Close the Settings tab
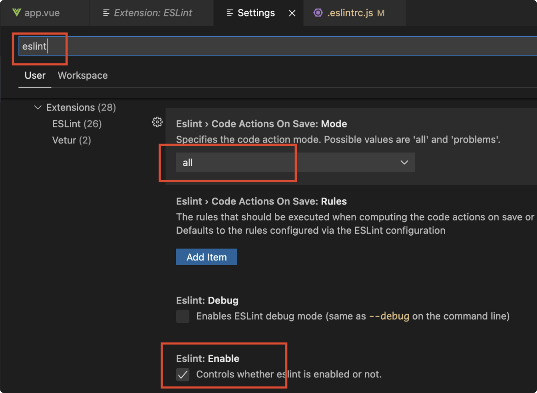 point(292,13)
